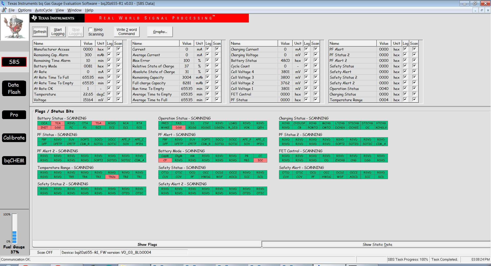491x266 pixels.
Task: Toggle Scan checkbox for Max Error
Action: 217,60
